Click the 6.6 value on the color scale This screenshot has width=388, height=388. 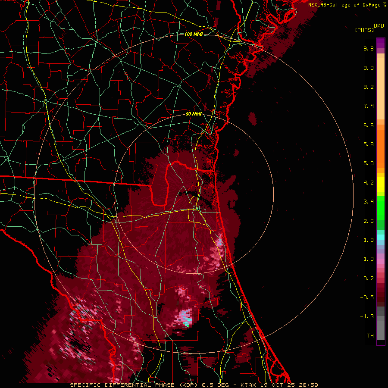[x=369, y=125]
